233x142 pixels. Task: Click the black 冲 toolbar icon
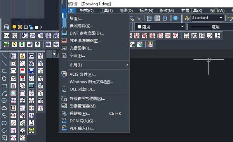pos(194,36)
